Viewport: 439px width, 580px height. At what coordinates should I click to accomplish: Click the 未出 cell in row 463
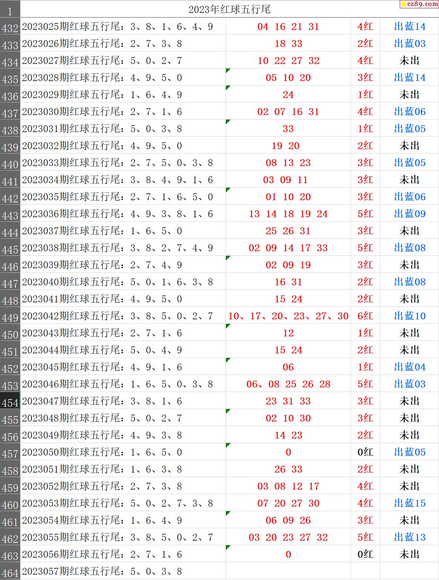[x=410, y=554]
